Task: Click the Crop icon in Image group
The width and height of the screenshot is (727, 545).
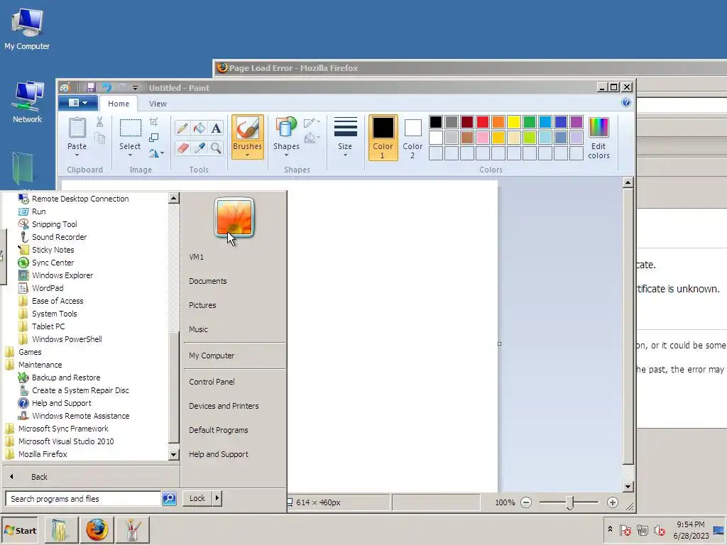Action: pyautogui.click(x=154, y=122)
